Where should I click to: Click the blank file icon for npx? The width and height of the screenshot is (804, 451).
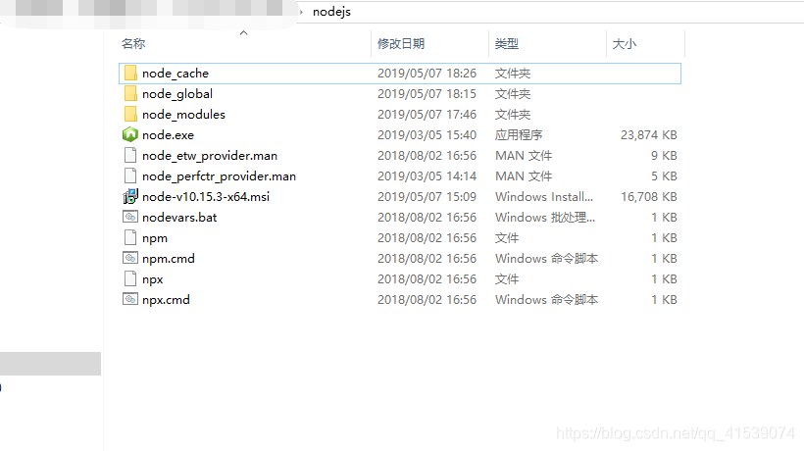[130, 278]
